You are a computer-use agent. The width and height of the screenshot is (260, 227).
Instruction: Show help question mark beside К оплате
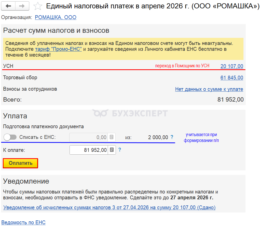coord(120,150)
